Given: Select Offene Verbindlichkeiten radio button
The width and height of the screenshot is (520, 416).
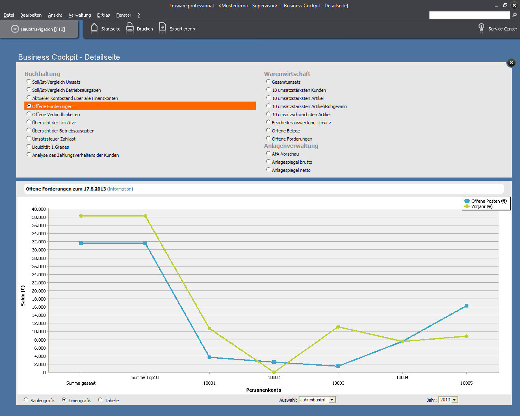Looking at the screenshot, I should pos(28,114).
